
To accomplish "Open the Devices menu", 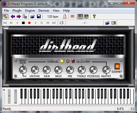I will (44, 11).
